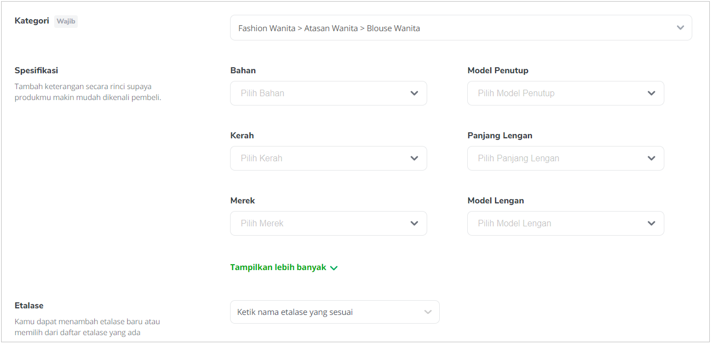Click chevron arrow in Panjang Lengan field

tap(651, 159)
